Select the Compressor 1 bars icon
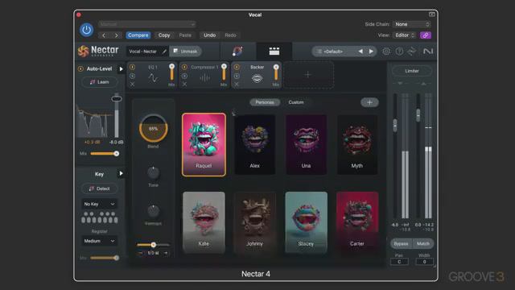This screenshot has height=290, width=515. tap(205, 78)
